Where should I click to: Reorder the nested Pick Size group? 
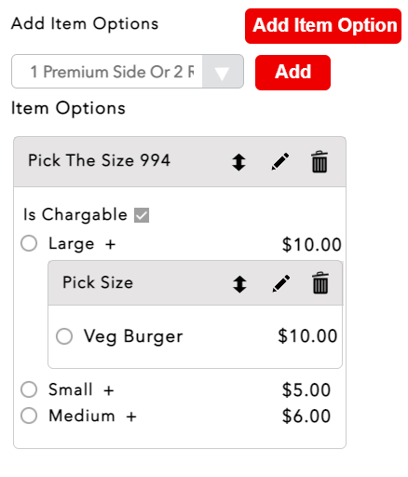[239, 284]
